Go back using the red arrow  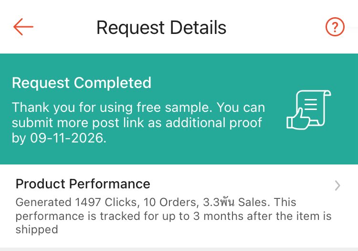pos(23,27)
